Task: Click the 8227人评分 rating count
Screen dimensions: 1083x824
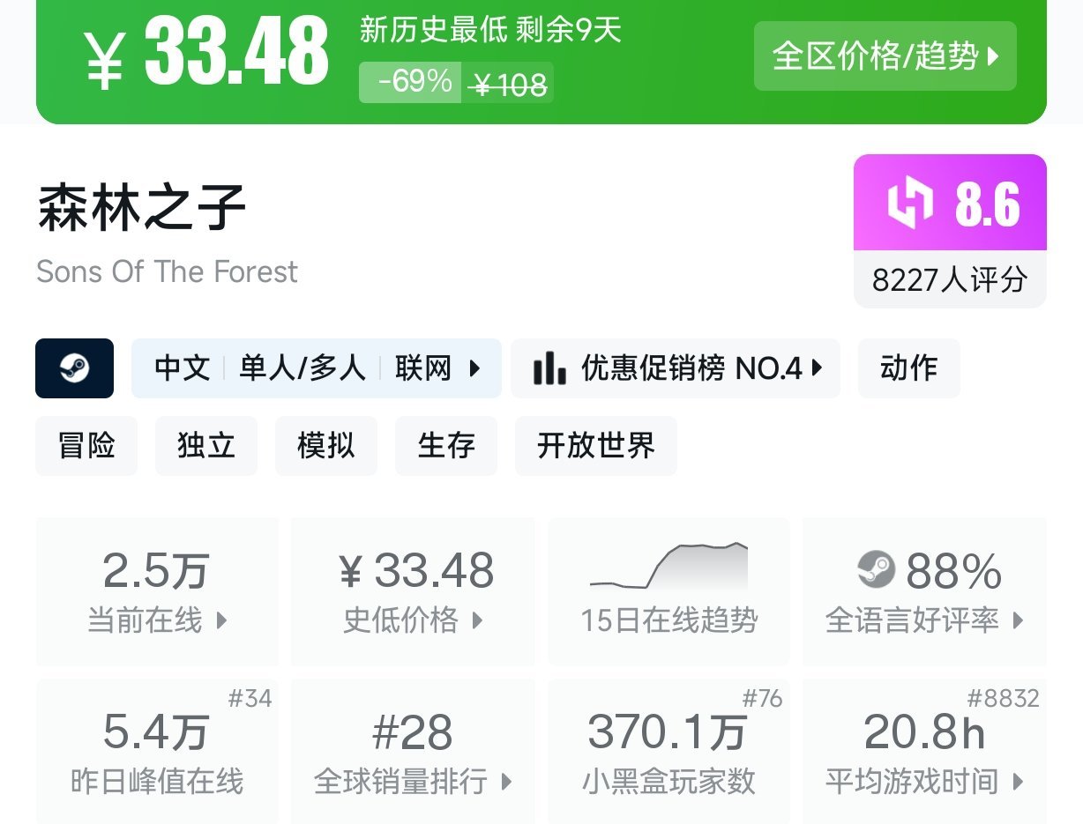Action: click(950, 280)
